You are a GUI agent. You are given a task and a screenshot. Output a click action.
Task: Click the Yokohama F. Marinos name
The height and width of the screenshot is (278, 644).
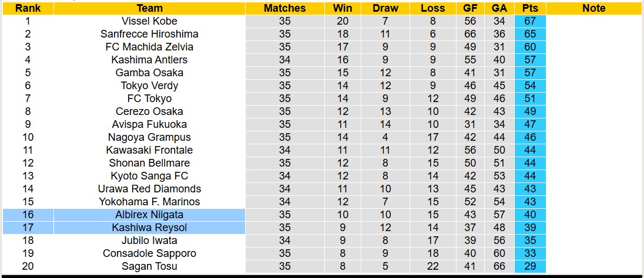click(x=149, y=202)
